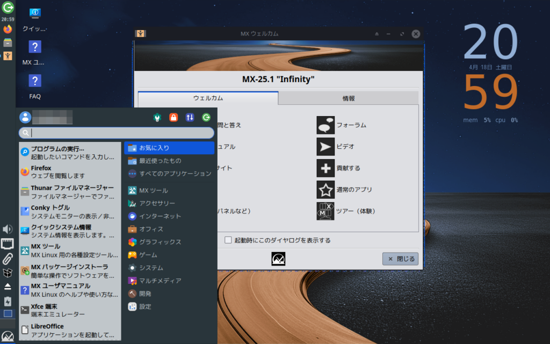This screenshot has width=550, height=344.
Task: Launch the Tour (ツアー) icon
Action: pos(325,211)
